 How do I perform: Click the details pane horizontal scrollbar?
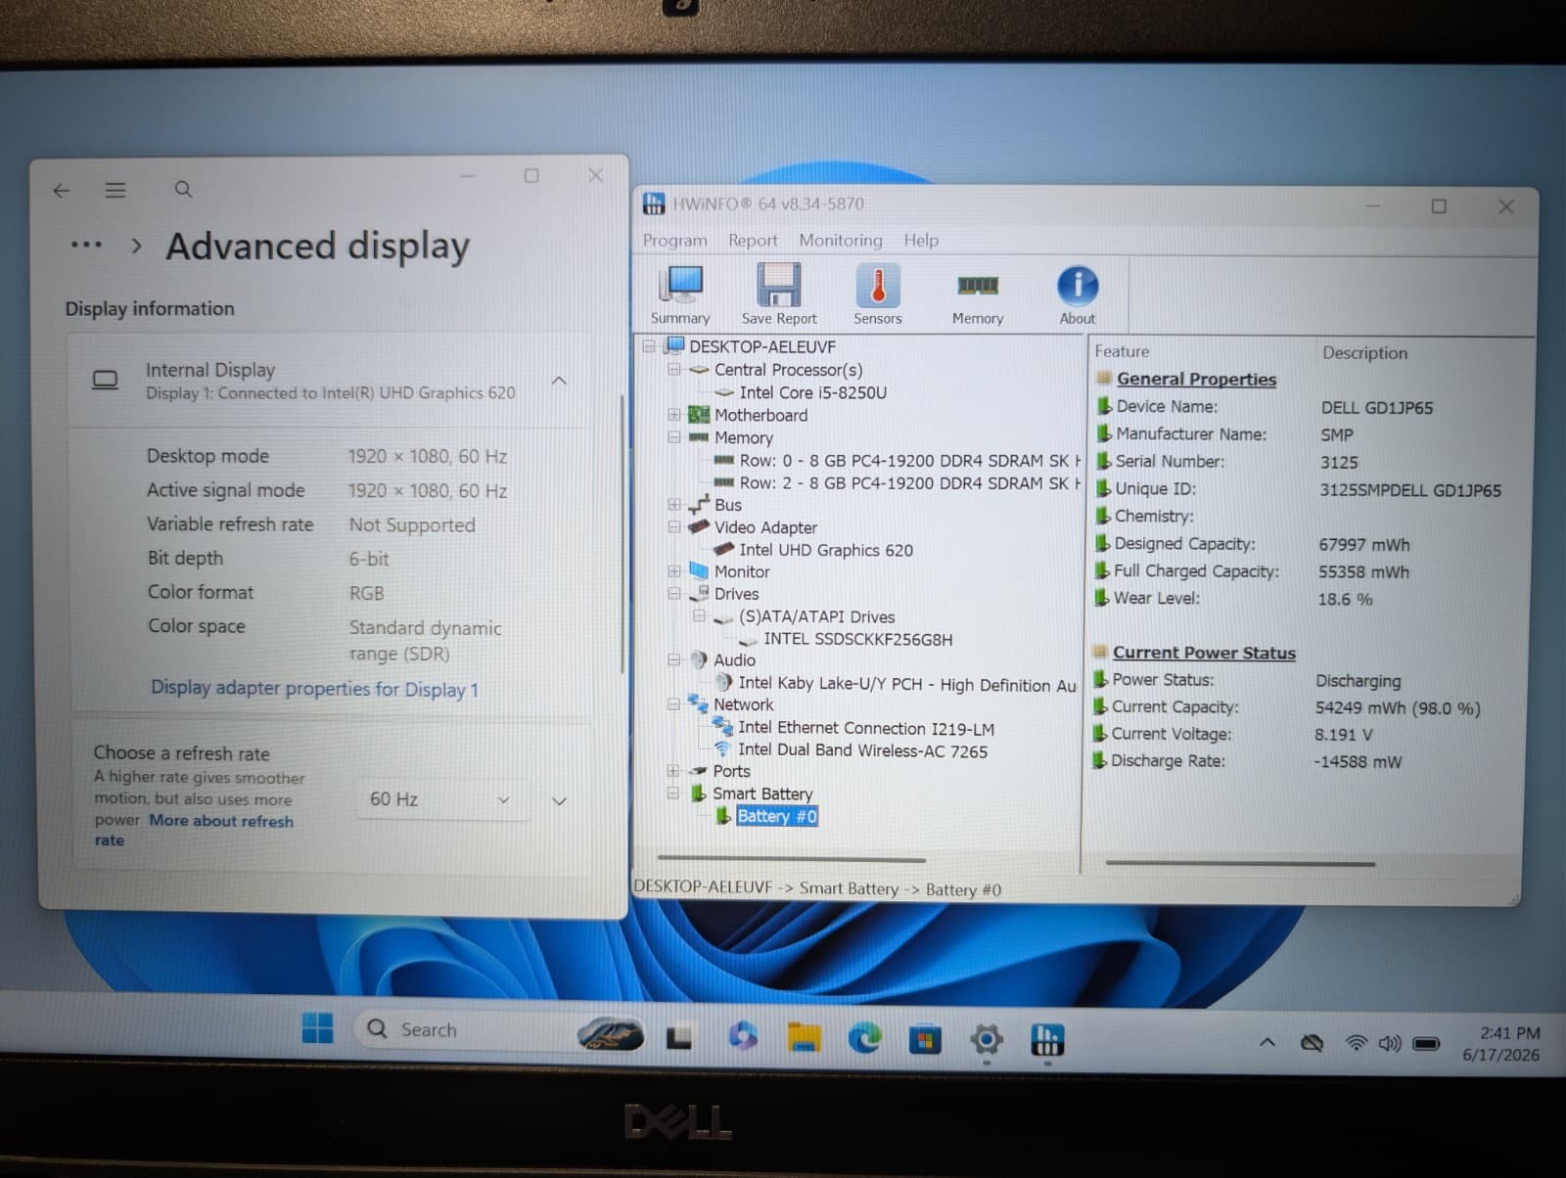(1240, 863)
